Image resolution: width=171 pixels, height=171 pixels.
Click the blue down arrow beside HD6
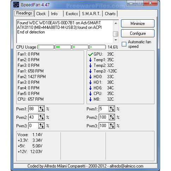pyautogui.click(x=90, y=88)
